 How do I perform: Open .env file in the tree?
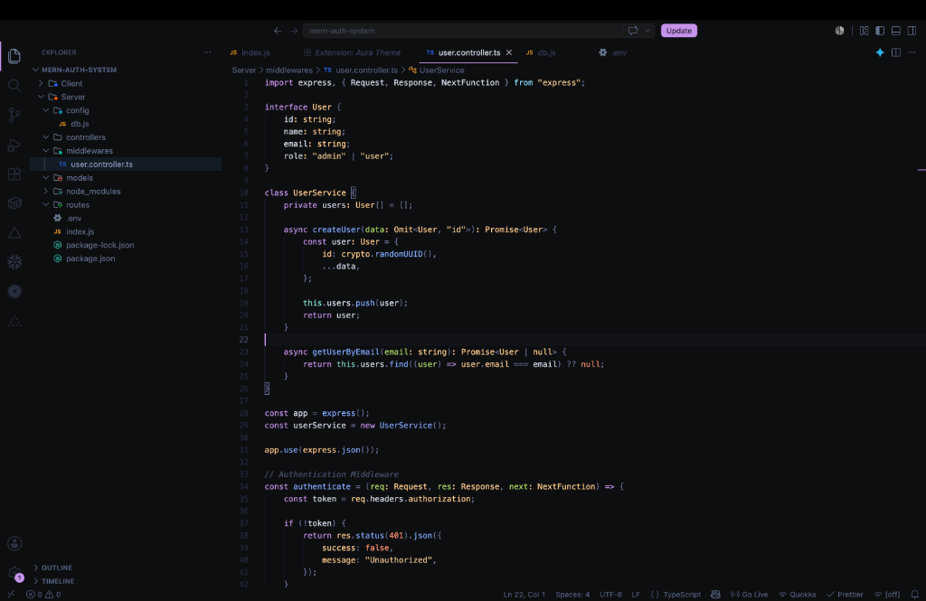pos(74,219)
